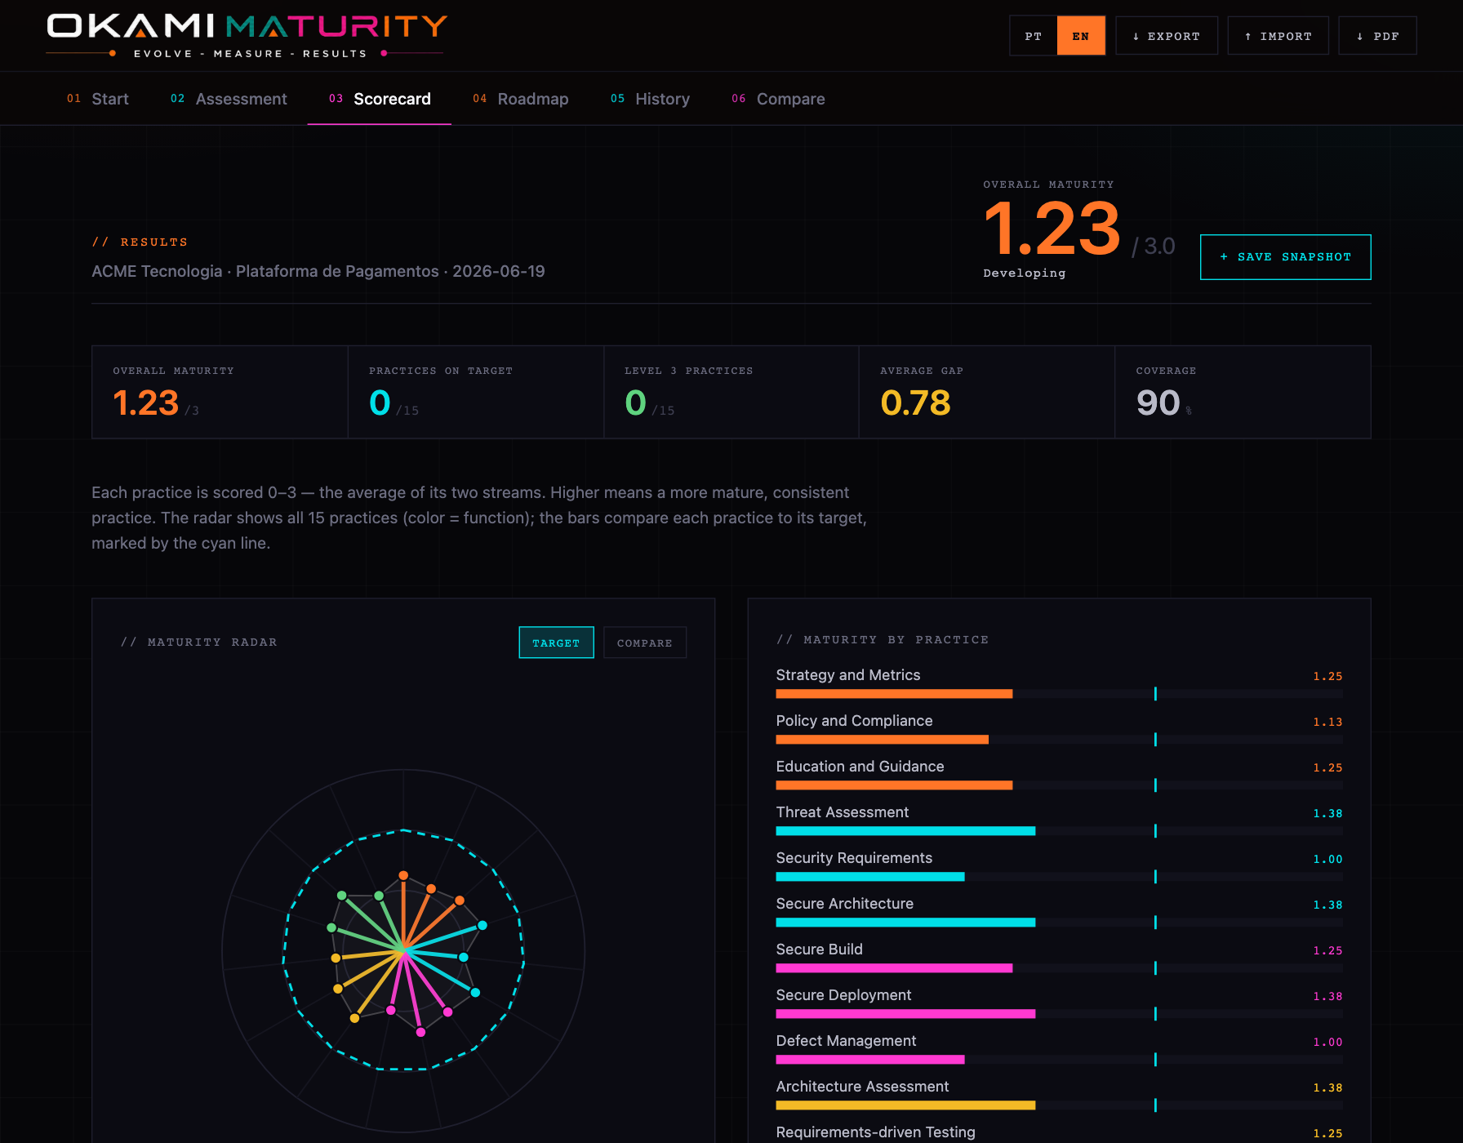Switch language to PT
Screen dimensions: 1463x1143
tap(1033, 36)
